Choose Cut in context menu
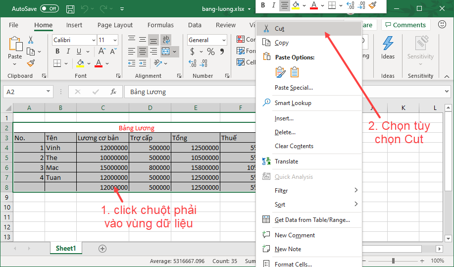Screen dimensions: 454x267 (x=309, y=29)
